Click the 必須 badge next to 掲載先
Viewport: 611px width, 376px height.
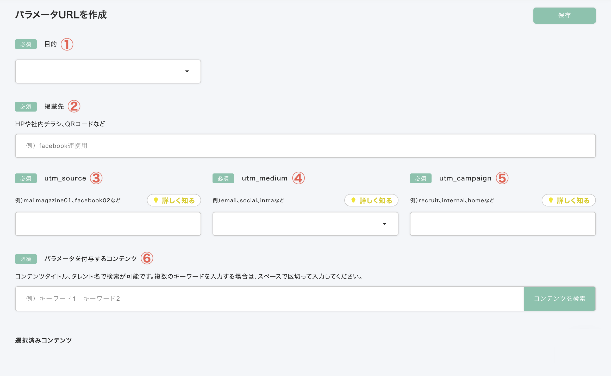click(x=26, y=107)
